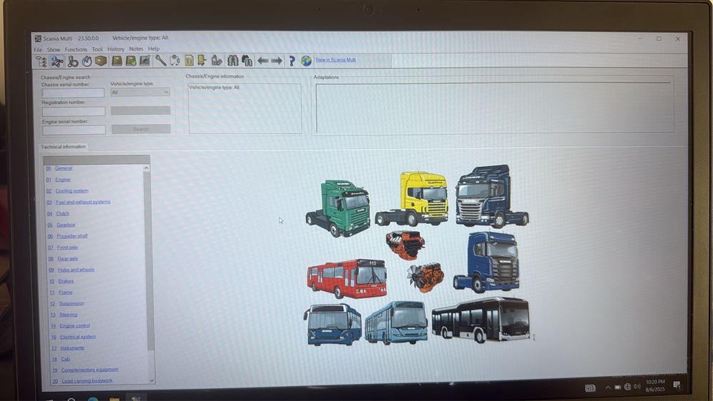The image size is (713, 401).
Task: Follow the New in Scania Multi link
Action: tap(336, 60)
